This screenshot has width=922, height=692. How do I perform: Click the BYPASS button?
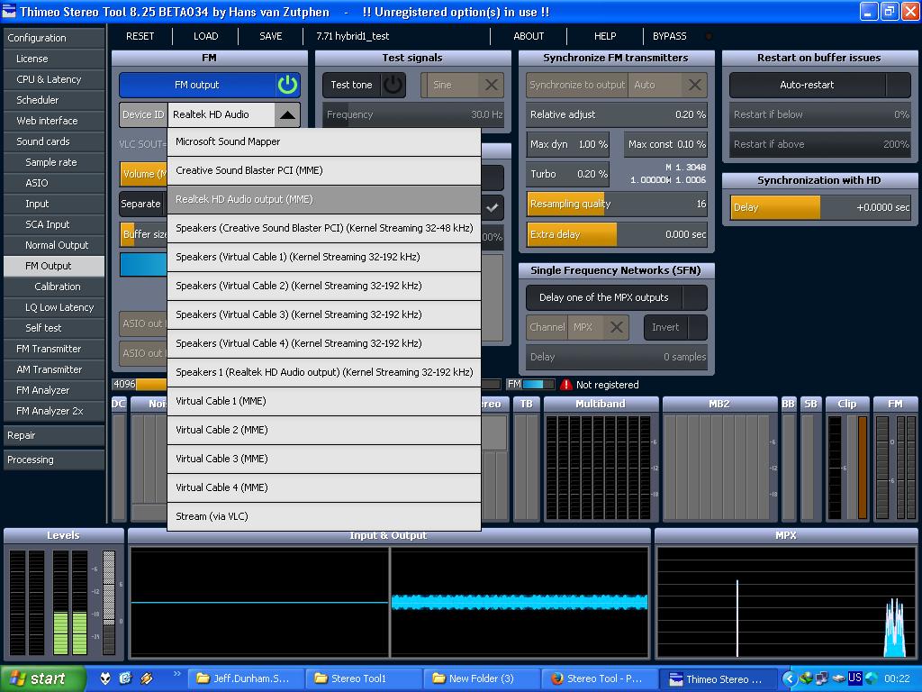pos(670,36)
